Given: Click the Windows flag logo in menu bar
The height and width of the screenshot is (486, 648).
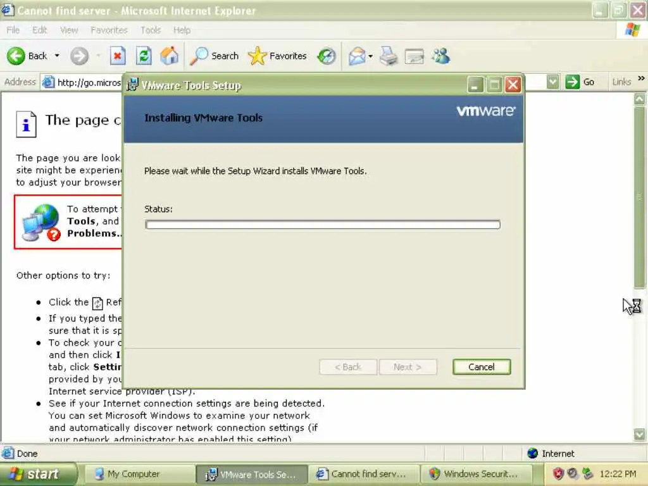Looking at the screenshot, I should point(632,30).
